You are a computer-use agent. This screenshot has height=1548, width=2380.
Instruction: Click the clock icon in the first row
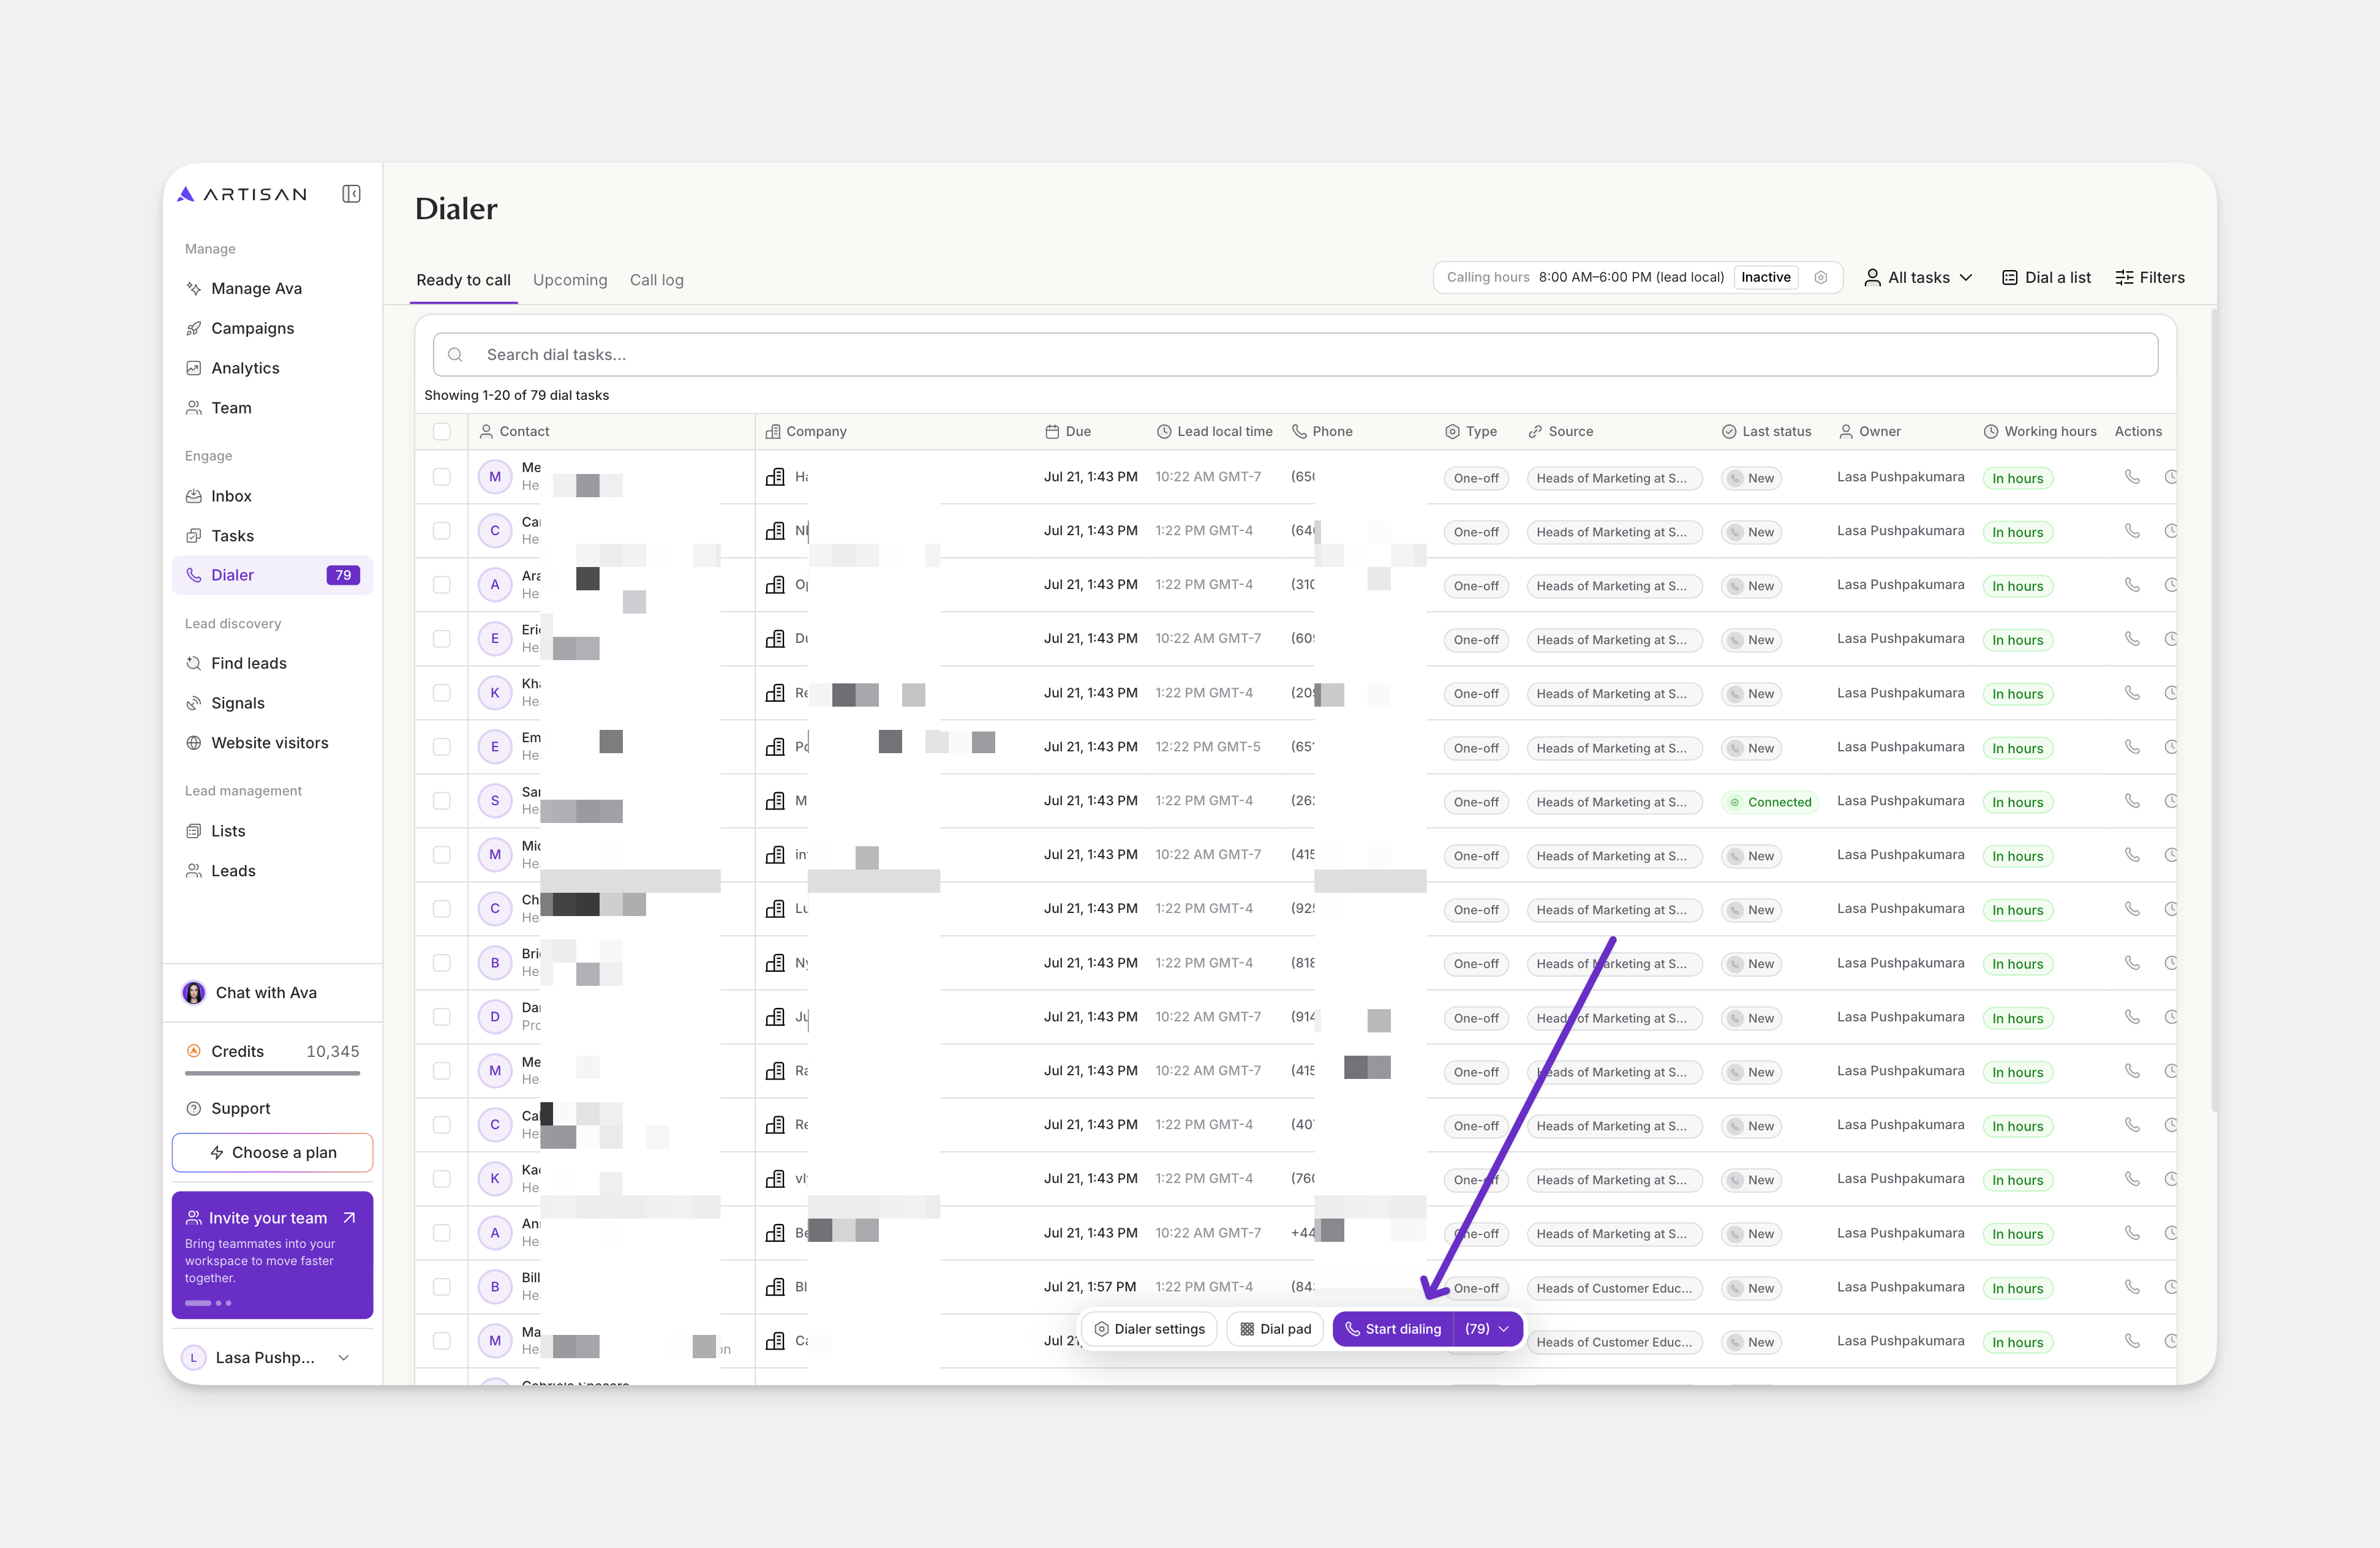2170,477
